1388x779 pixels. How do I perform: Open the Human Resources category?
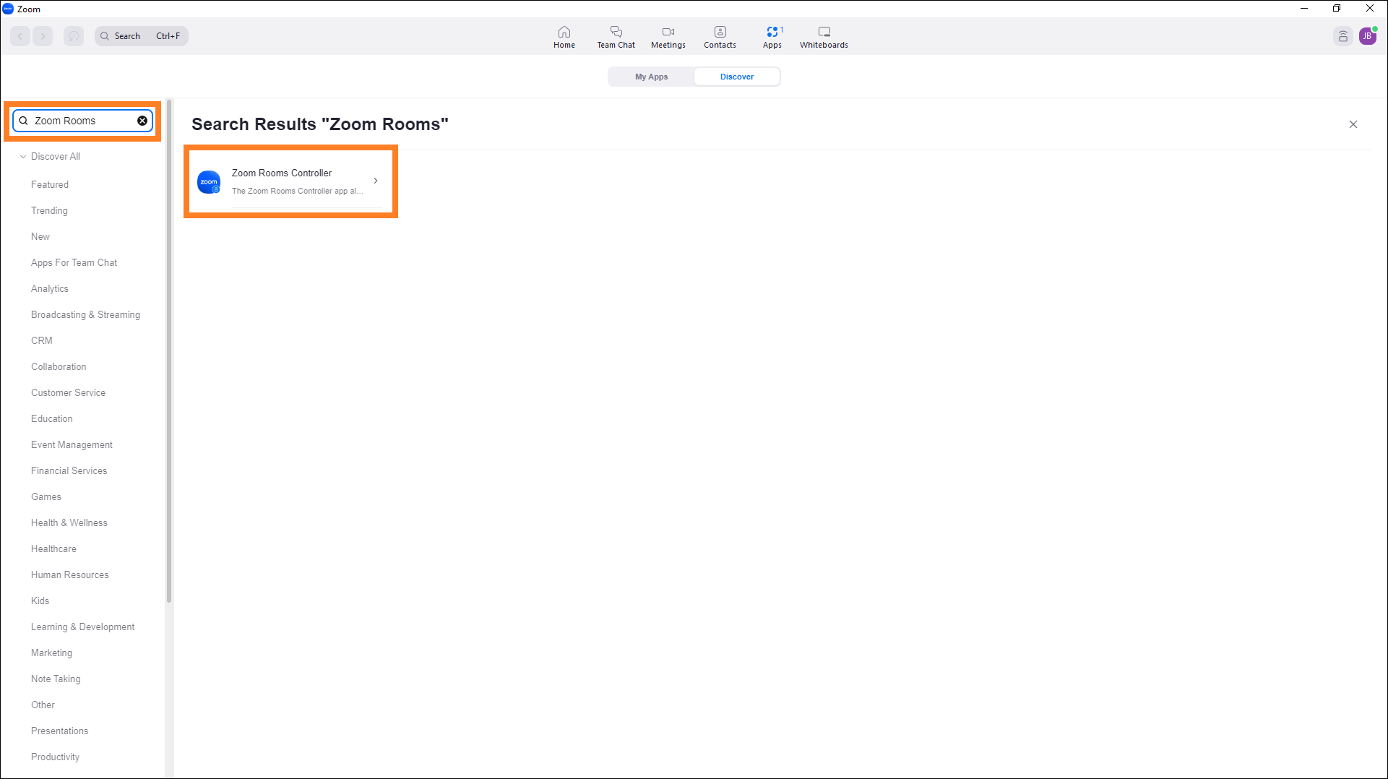70,574
